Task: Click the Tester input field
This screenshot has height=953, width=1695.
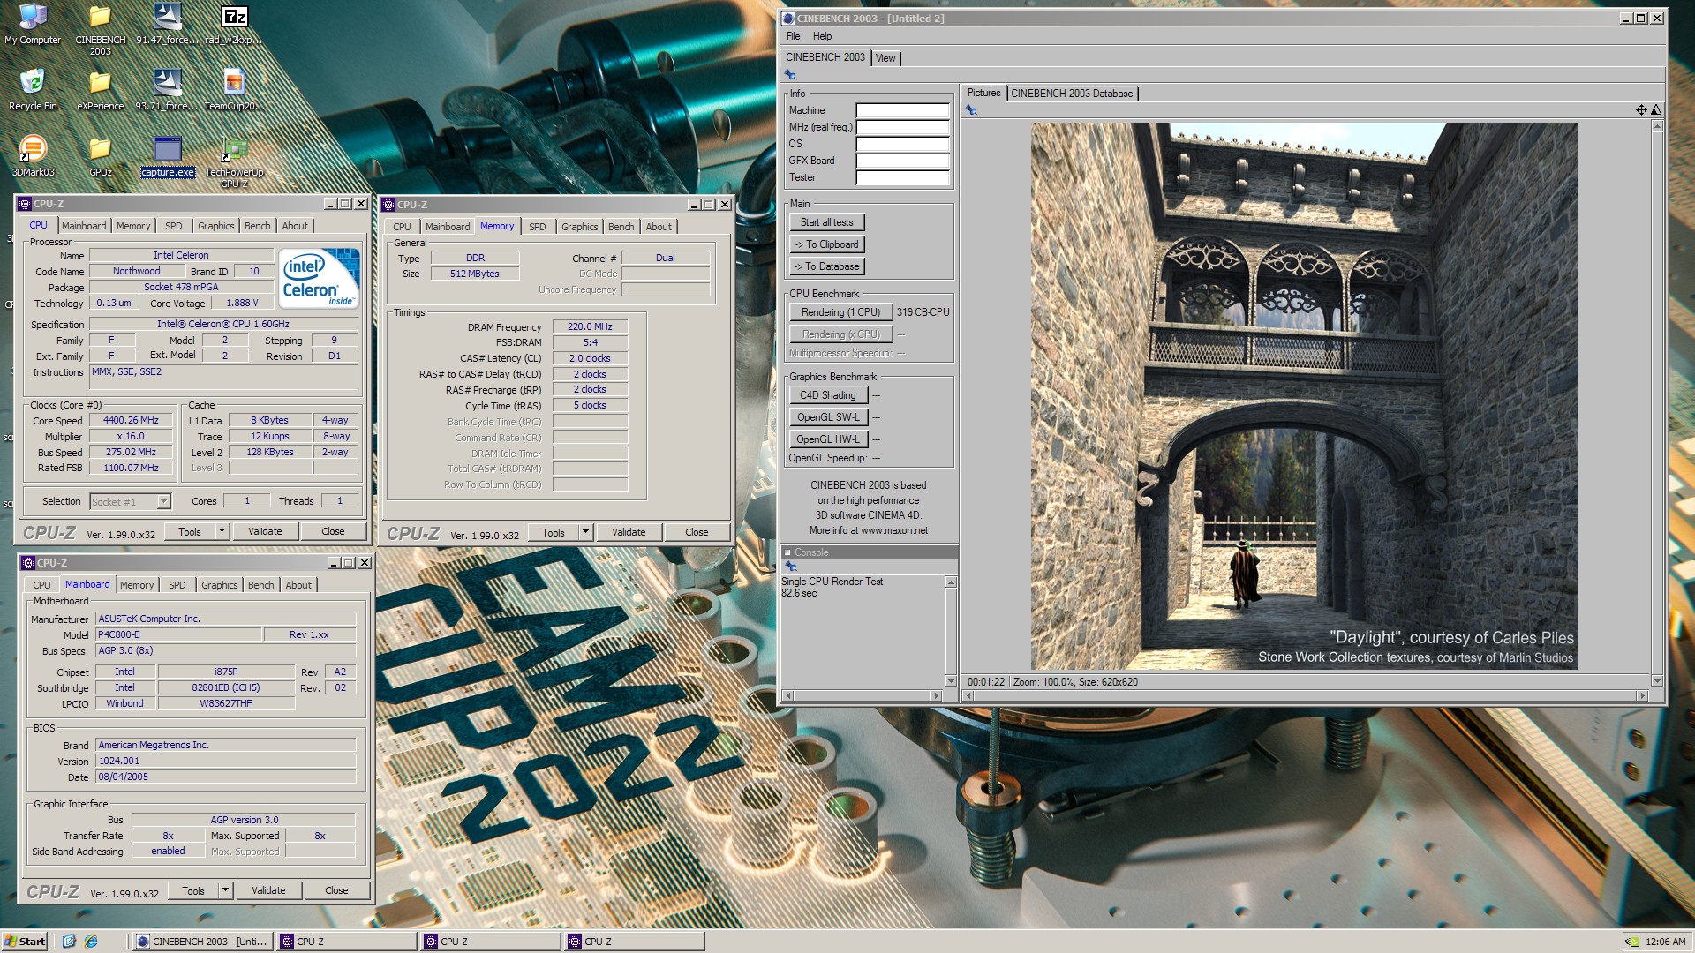Action: 902,177
